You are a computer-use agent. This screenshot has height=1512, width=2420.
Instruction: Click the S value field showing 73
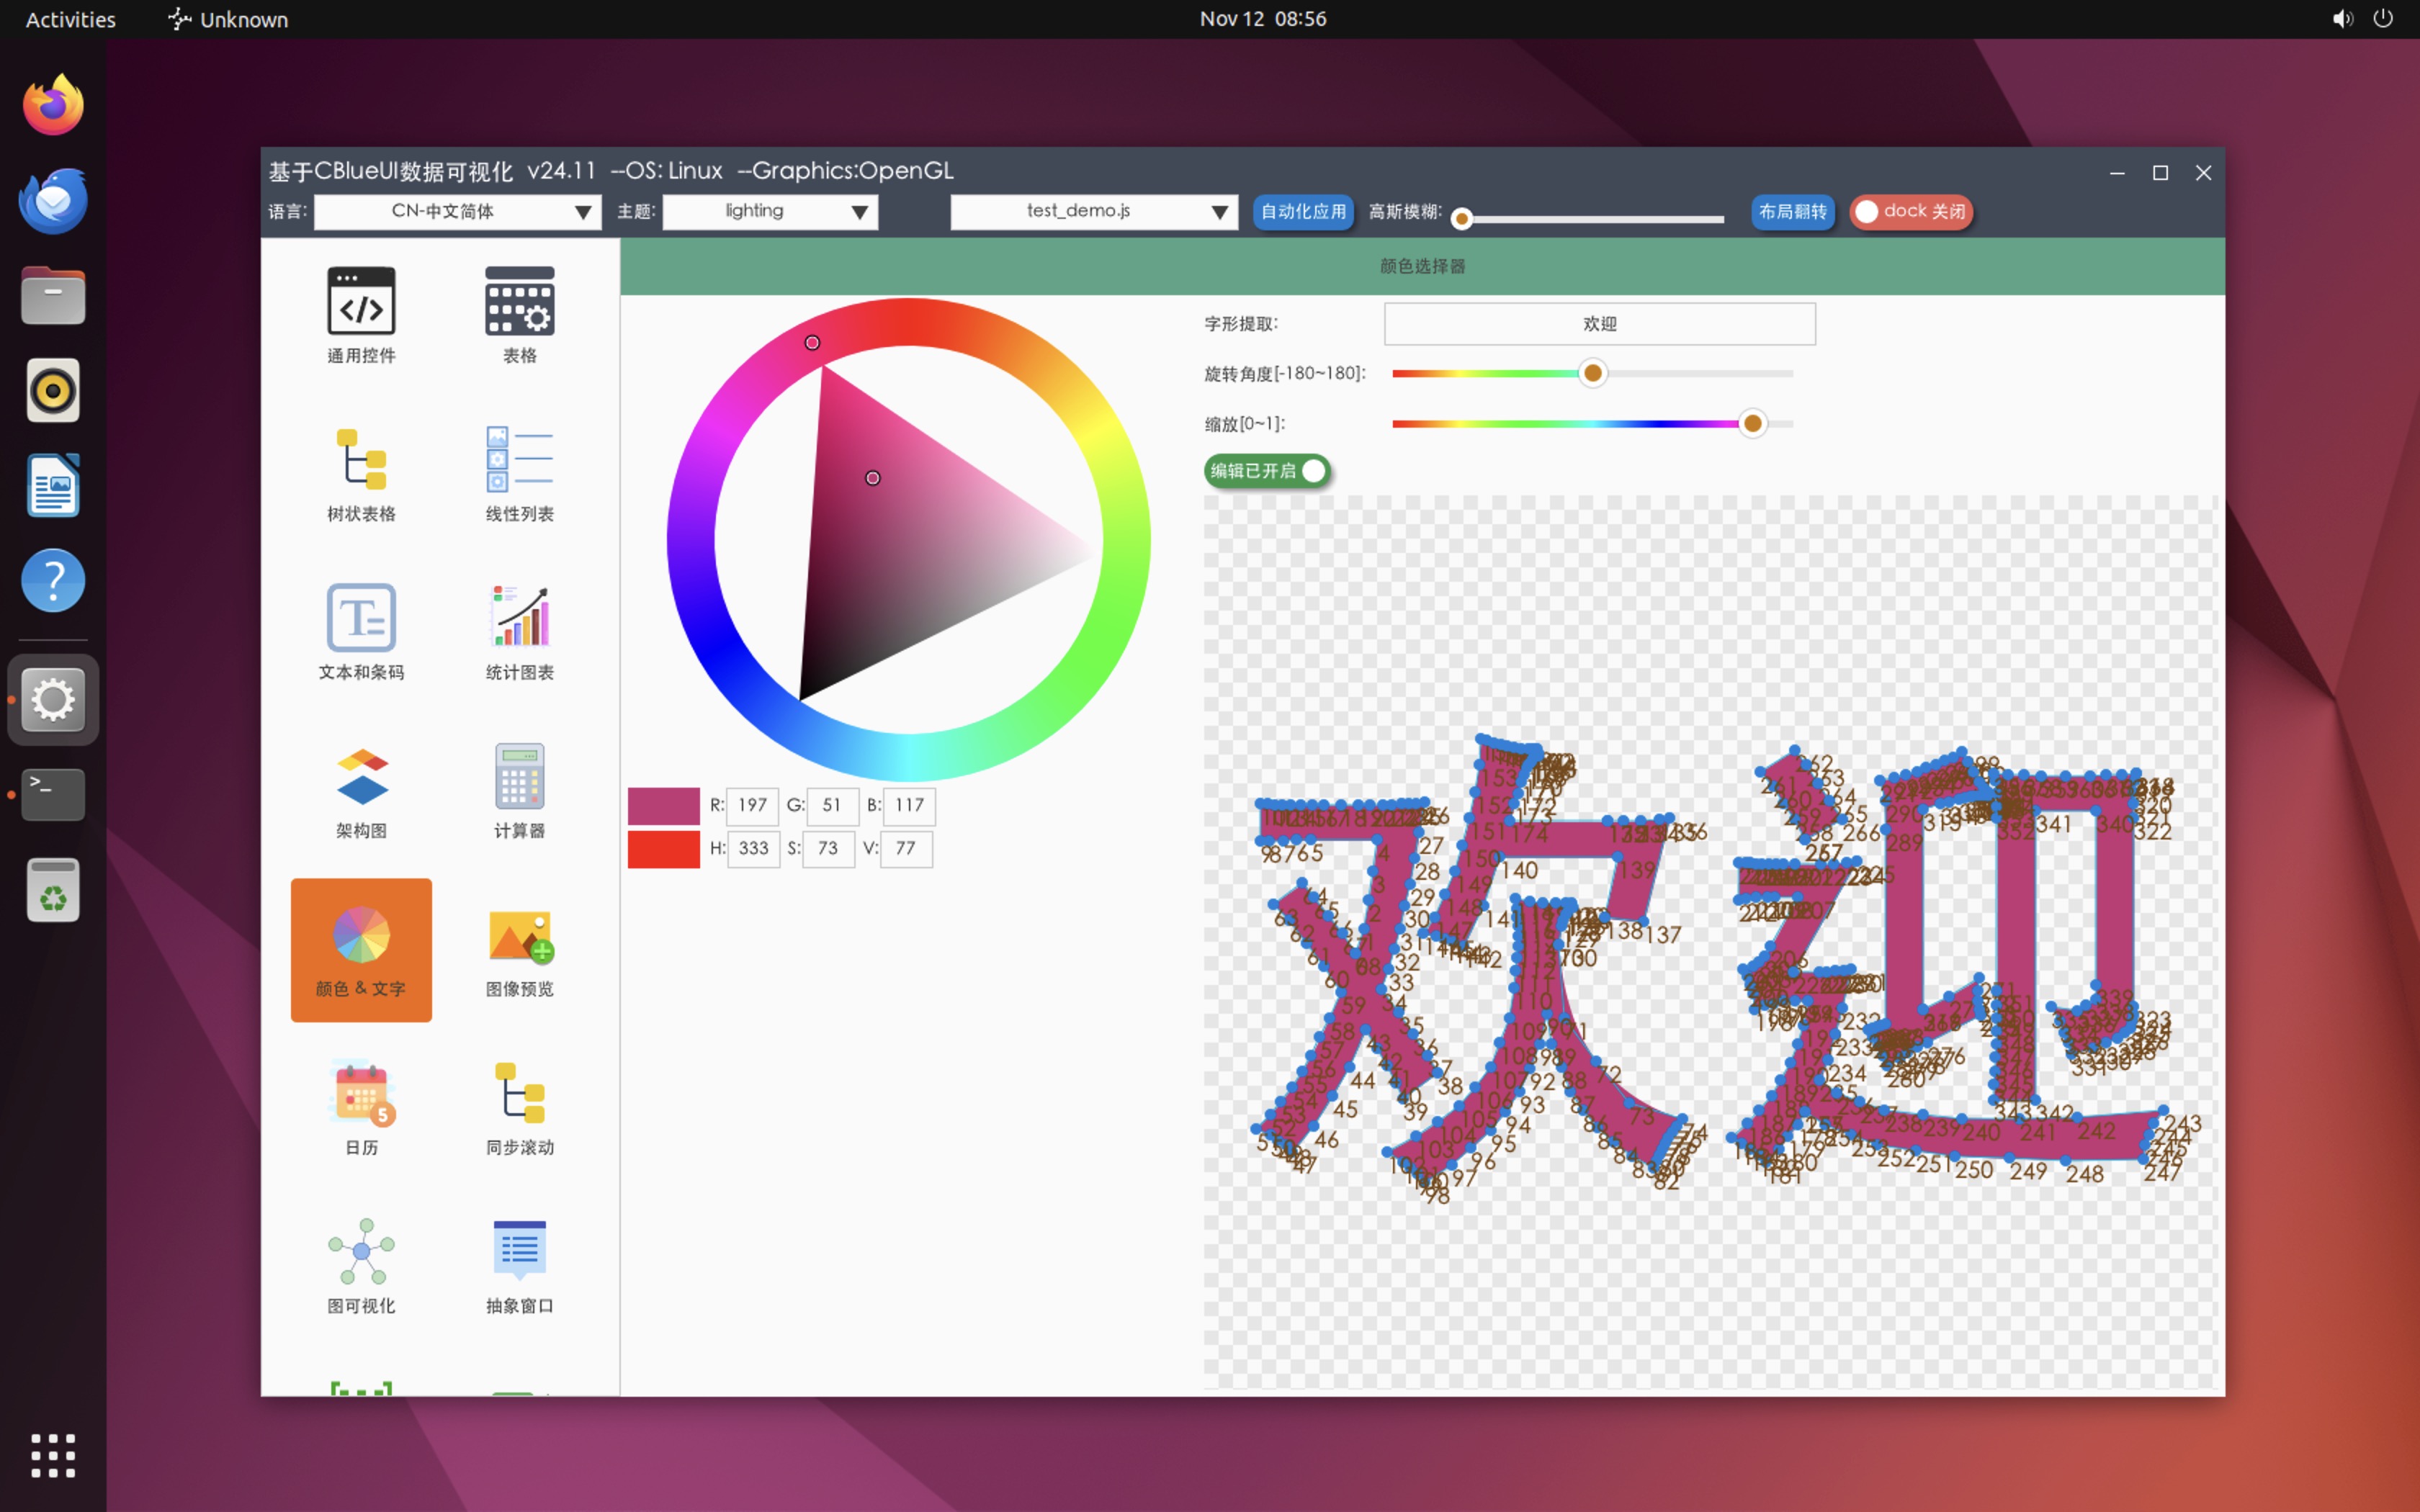coord(828,849)
